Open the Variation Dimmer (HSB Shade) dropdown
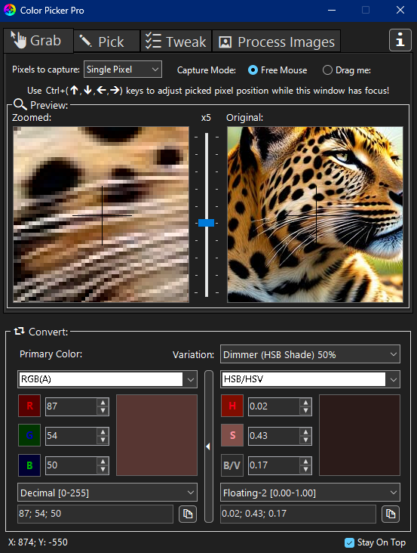417x553 pixels. (310, 354)
